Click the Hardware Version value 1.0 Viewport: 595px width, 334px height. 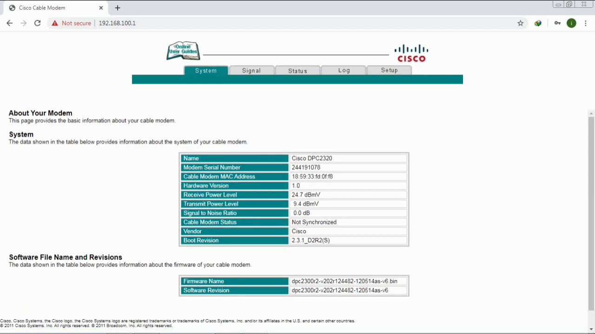pos(296,186)
